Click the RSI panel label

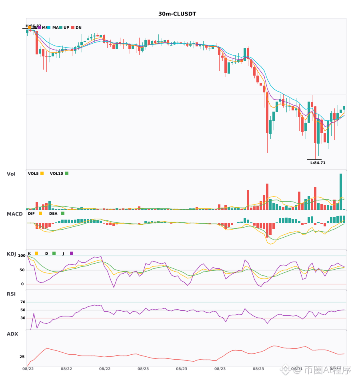click(11, 294)
